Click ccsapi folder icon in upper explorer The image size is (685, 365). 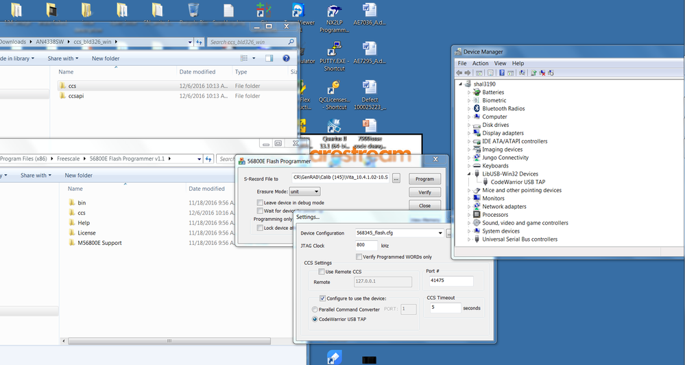pyautogui.click(x=62, y=96)
